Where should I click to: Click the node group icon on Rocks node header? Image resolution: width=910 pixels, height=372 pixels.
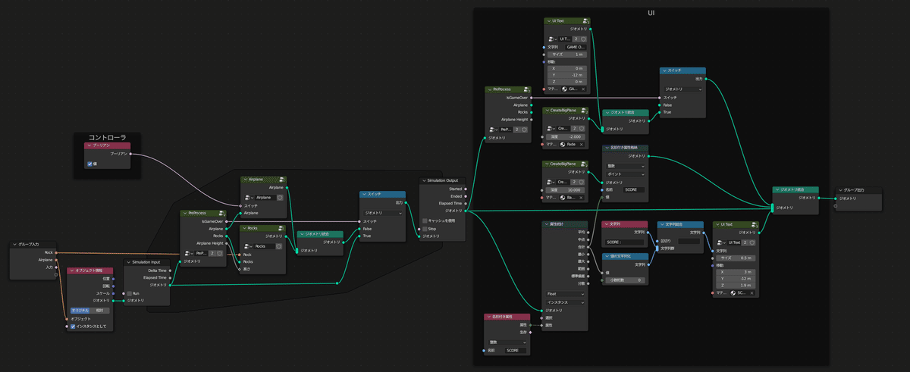pyautogui.click(x=282, y=228)
